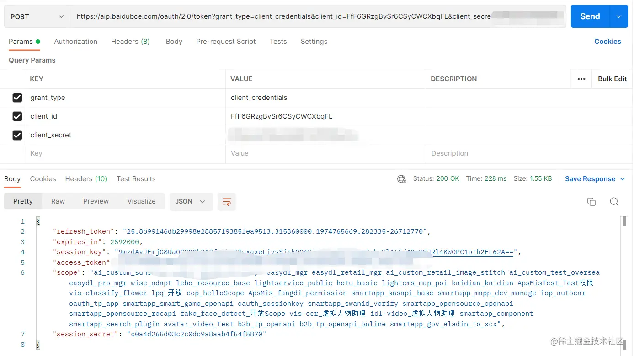Switch to the Raw view mode

[x=58, y=201]
